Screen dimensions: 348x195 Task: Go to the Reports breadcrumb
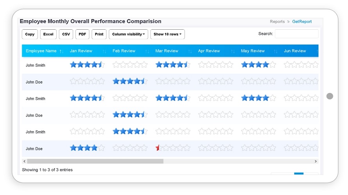(x=277, y=21)
